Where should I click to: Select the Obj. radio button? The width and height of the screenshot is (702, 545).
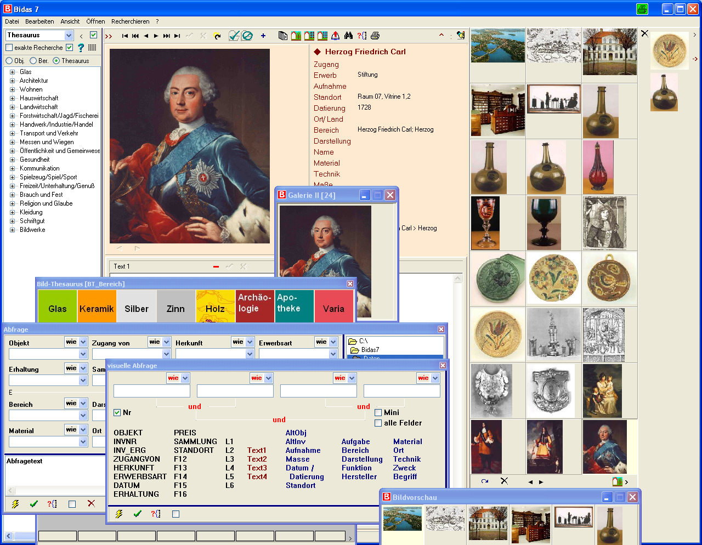pos(9,61)
